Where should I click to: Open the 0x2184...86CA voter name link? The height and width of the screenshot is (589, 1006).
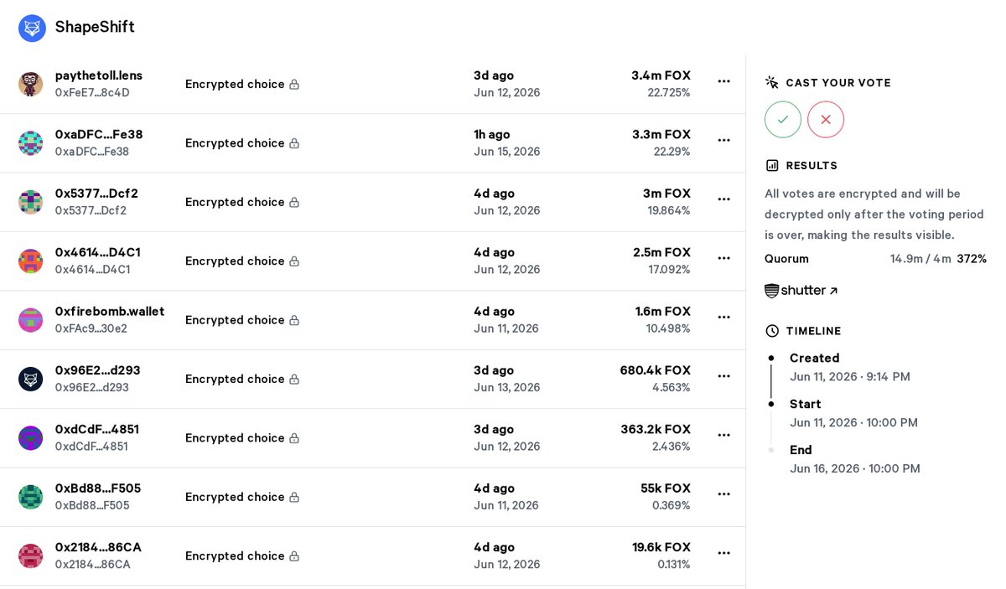click(x=98, y=547)
